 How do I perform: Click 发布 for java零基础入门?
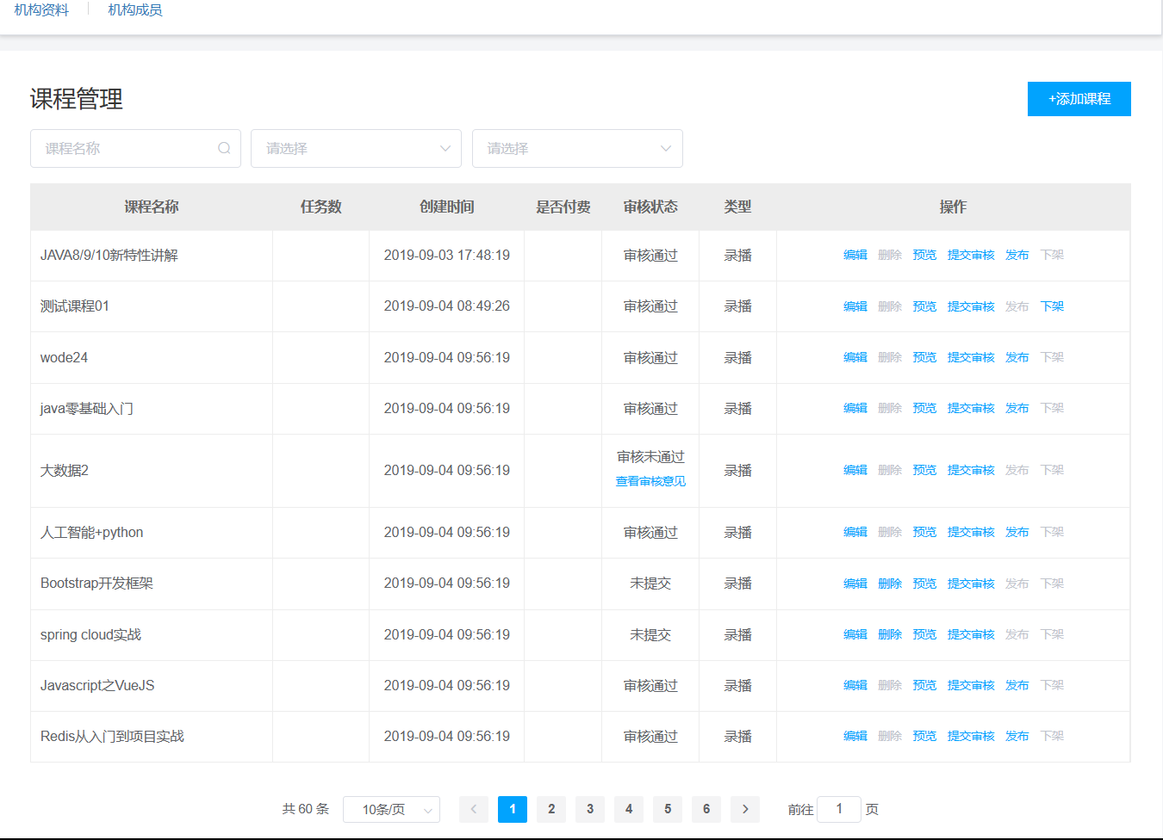pyautogui.click(x=1017, y=408)
